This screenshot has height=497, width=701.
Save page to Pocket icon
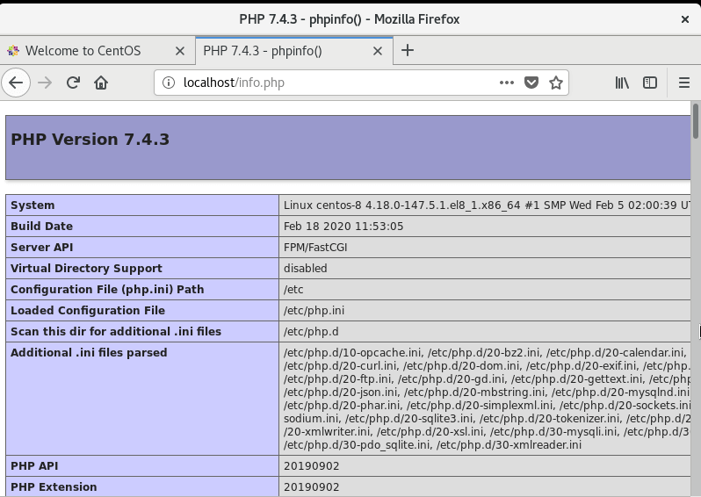coord(531,83)
